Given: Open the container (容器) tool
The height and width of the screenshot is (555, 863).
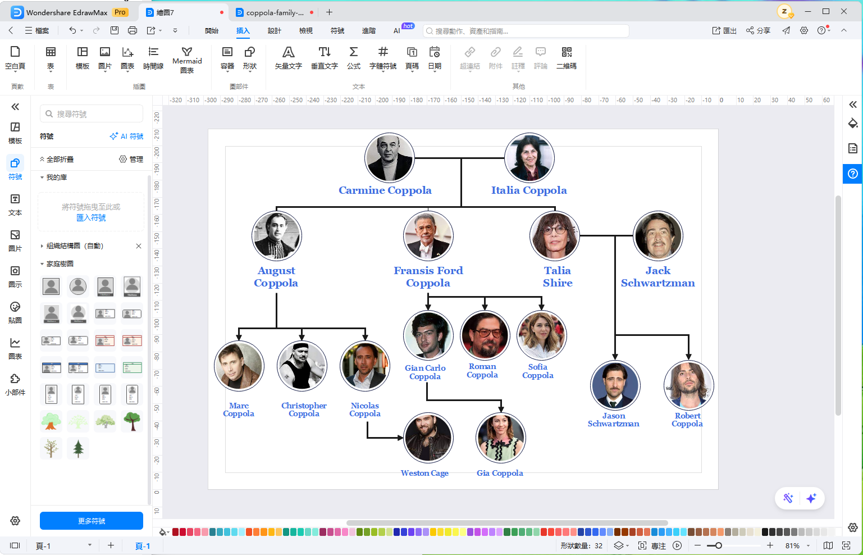Looking at the screenshot, I should 227,58.
